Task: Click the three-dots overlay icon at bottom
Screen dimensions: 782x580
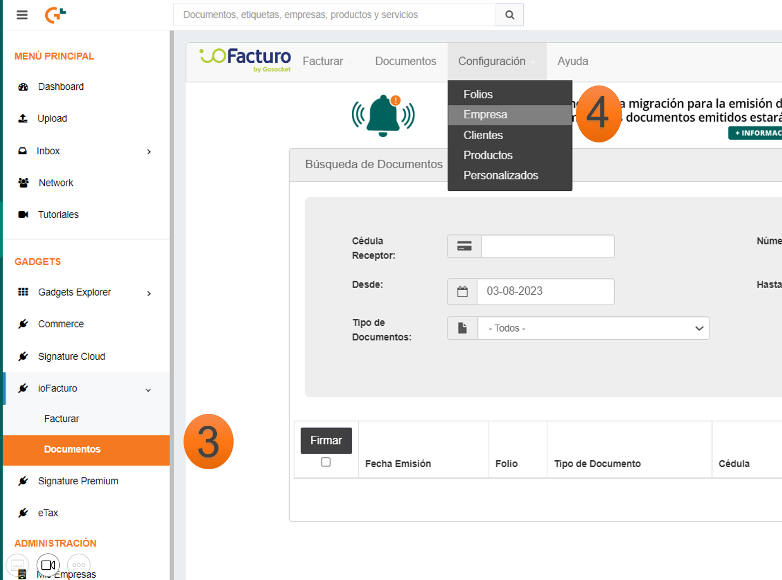Action: (79, 565)
